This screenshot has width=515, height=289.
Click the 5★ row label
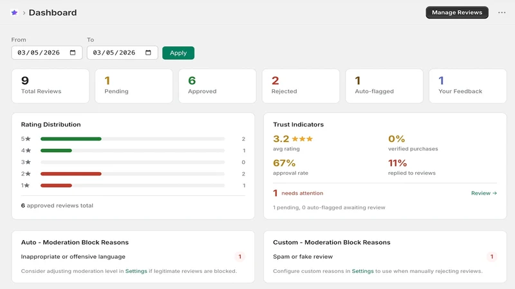26,139
